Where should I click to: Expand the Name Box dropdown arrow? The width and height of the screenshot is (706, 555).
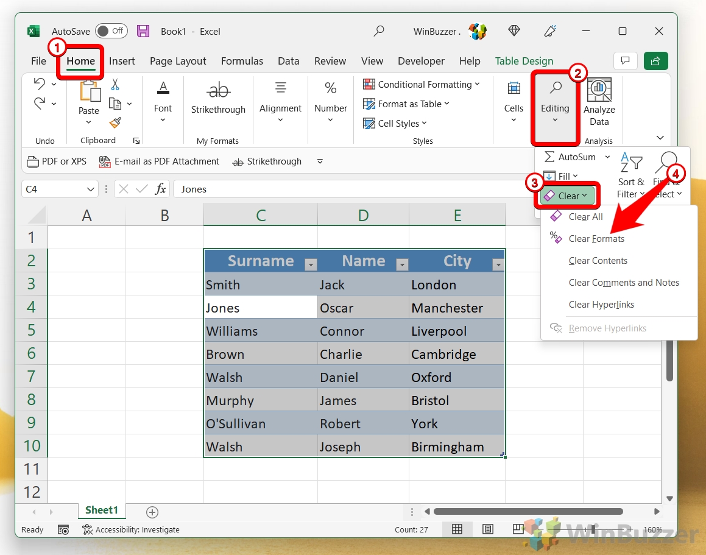pyautogui.click(x=90, y=189)
